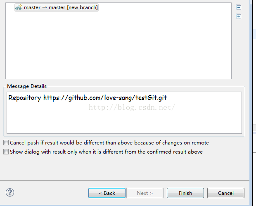Dismiss the wizard with Cancel
This screenshot has width=256, height=206.
pyautogui.click(x=225, y=193)
